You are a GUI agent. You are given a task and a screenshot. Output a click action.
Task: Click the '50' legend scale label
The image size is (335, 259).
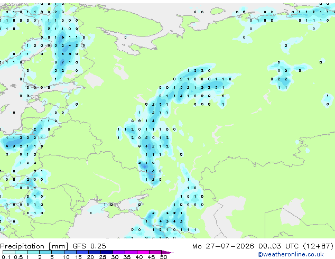(163, 257)
